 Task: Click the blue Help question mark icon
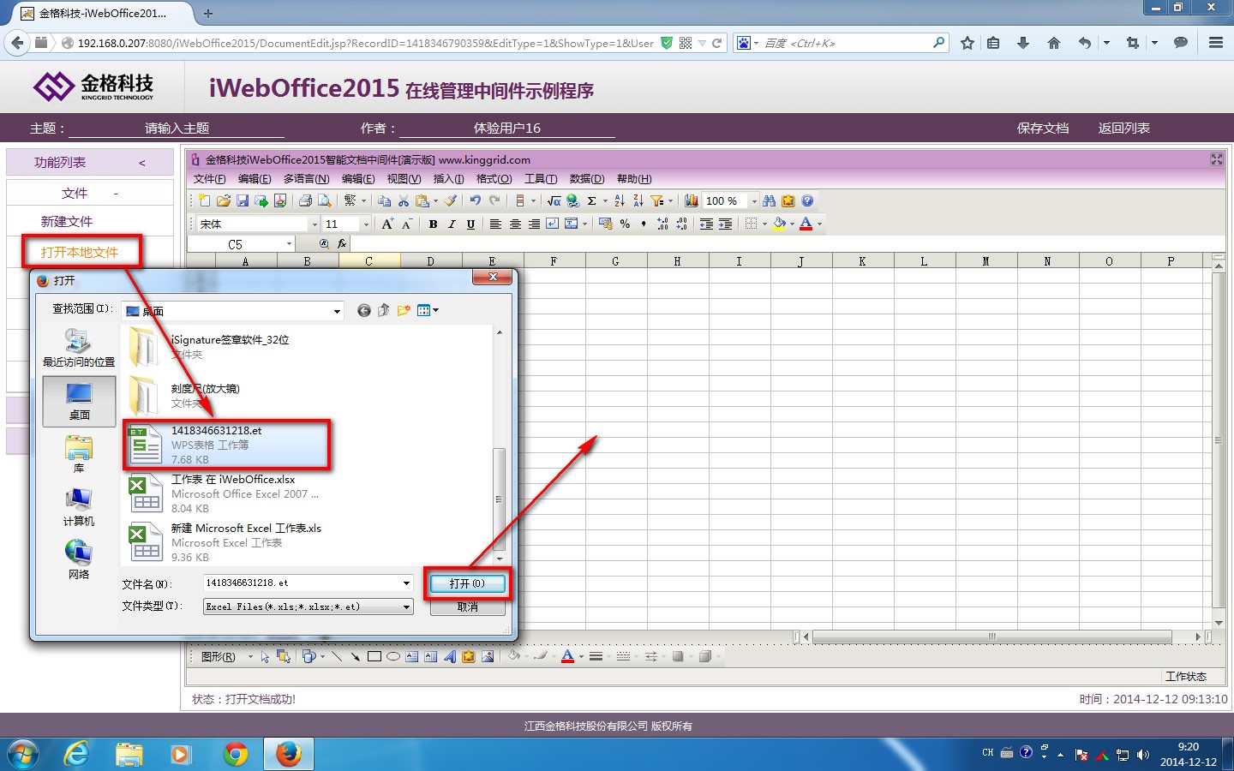(806, 200)
